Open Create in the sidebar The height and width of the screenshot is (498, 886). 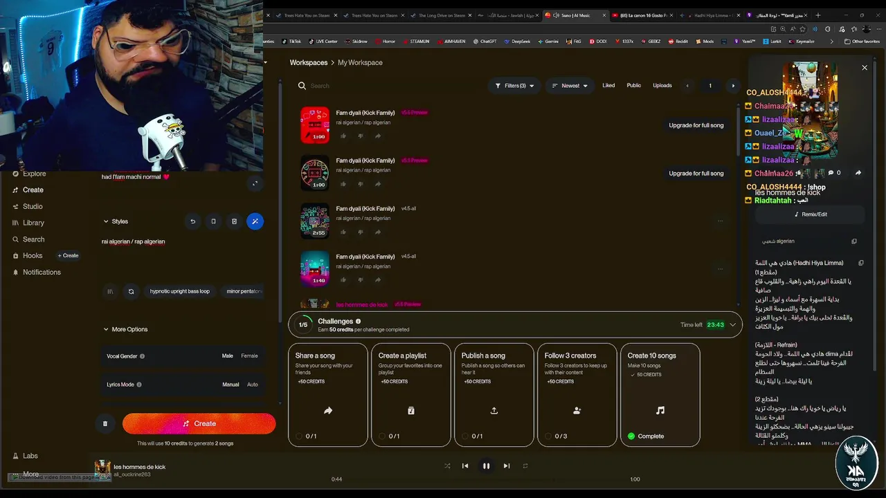[28, 190]
